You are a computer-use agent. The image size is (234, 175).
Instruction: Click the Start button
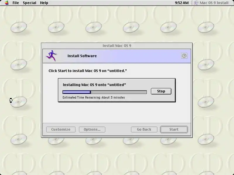click(174, 129)
